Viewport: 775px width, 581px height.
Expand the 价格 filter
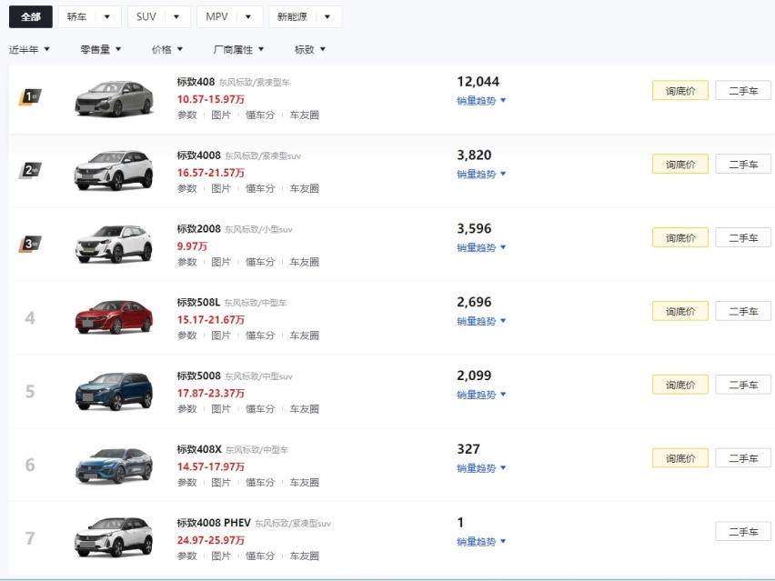tap(167, 49)
